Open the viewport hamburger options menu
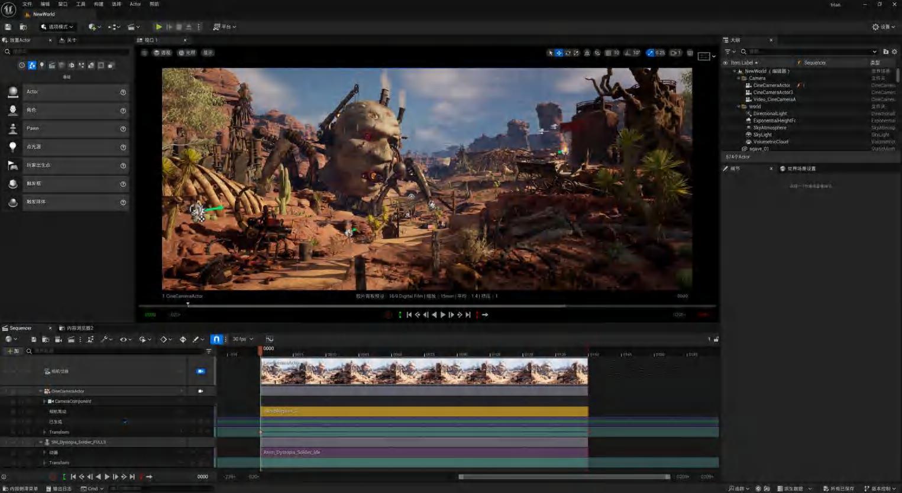Screen dimensions: 902x493 point(144,53)
